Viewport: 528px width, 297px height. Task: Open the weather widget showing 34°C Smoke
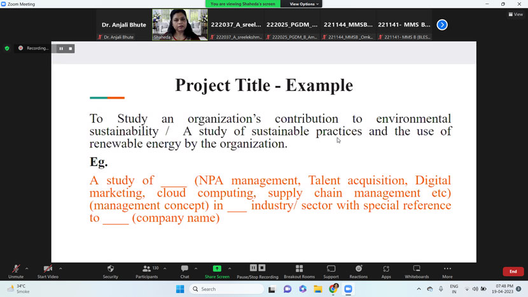tap(18, 289)
